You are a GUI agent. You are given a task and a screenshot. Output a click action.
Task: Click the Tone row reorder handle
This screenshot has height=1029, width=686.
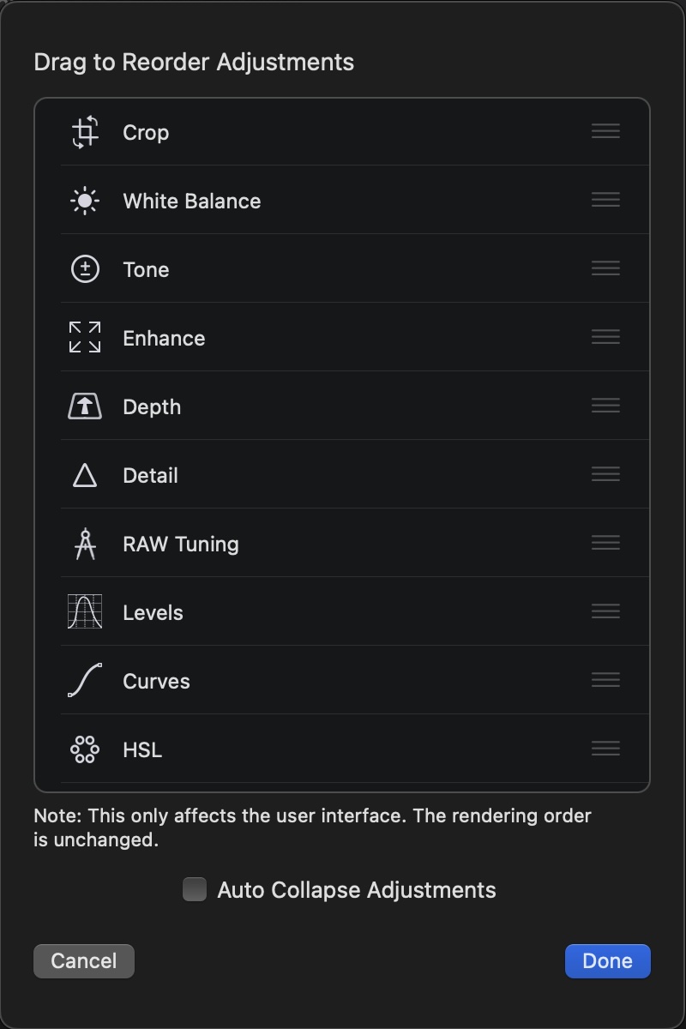(605, 268)
